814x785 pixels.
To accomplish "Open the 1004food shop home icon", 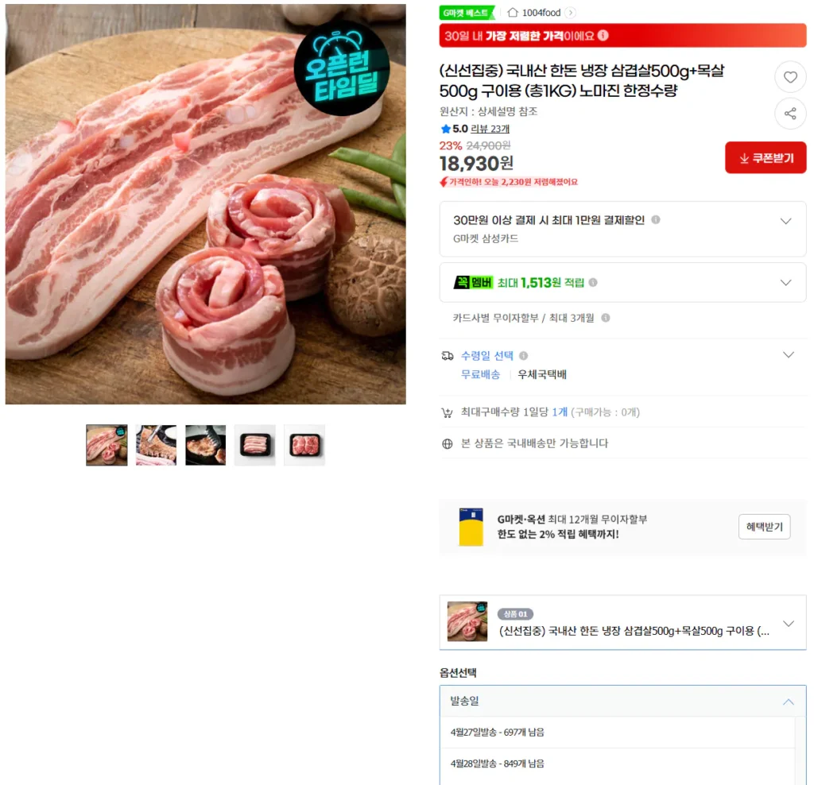I will click(x=513, y=13).
